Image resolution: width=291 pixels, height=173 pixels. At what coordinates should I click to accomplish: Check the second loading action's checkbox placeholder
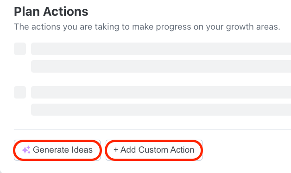click(20, 92)
